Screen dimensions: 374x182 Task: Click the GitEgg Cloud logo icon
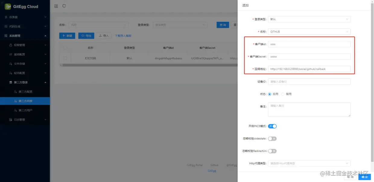(x=8, y=7)
